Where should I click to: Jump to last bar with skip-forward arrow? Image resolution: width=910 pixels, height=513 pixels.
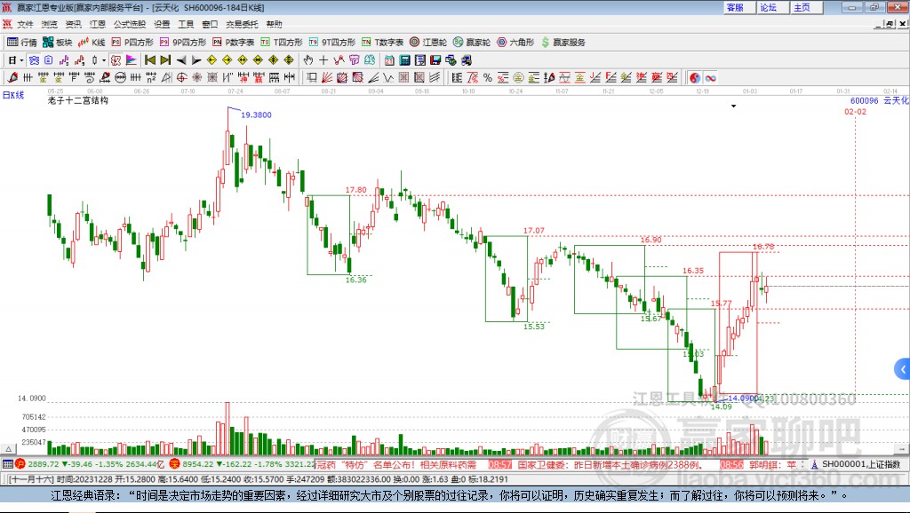click(165, 60)
